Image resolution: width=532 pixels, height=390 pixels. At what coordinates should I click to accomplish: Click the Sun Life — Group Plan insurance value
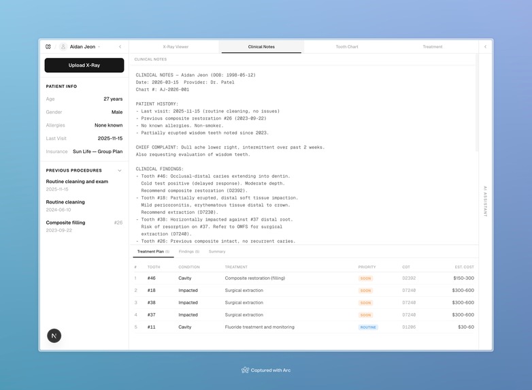[98, 151]
